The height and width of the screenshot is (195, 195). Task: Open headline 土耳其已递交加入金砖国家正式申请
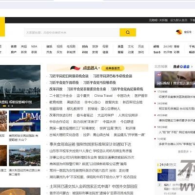(94, 186)
